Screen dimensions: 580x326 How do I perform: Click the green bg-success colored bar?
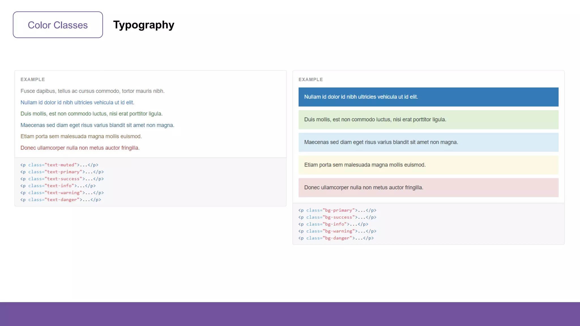[x=428, y=120]
